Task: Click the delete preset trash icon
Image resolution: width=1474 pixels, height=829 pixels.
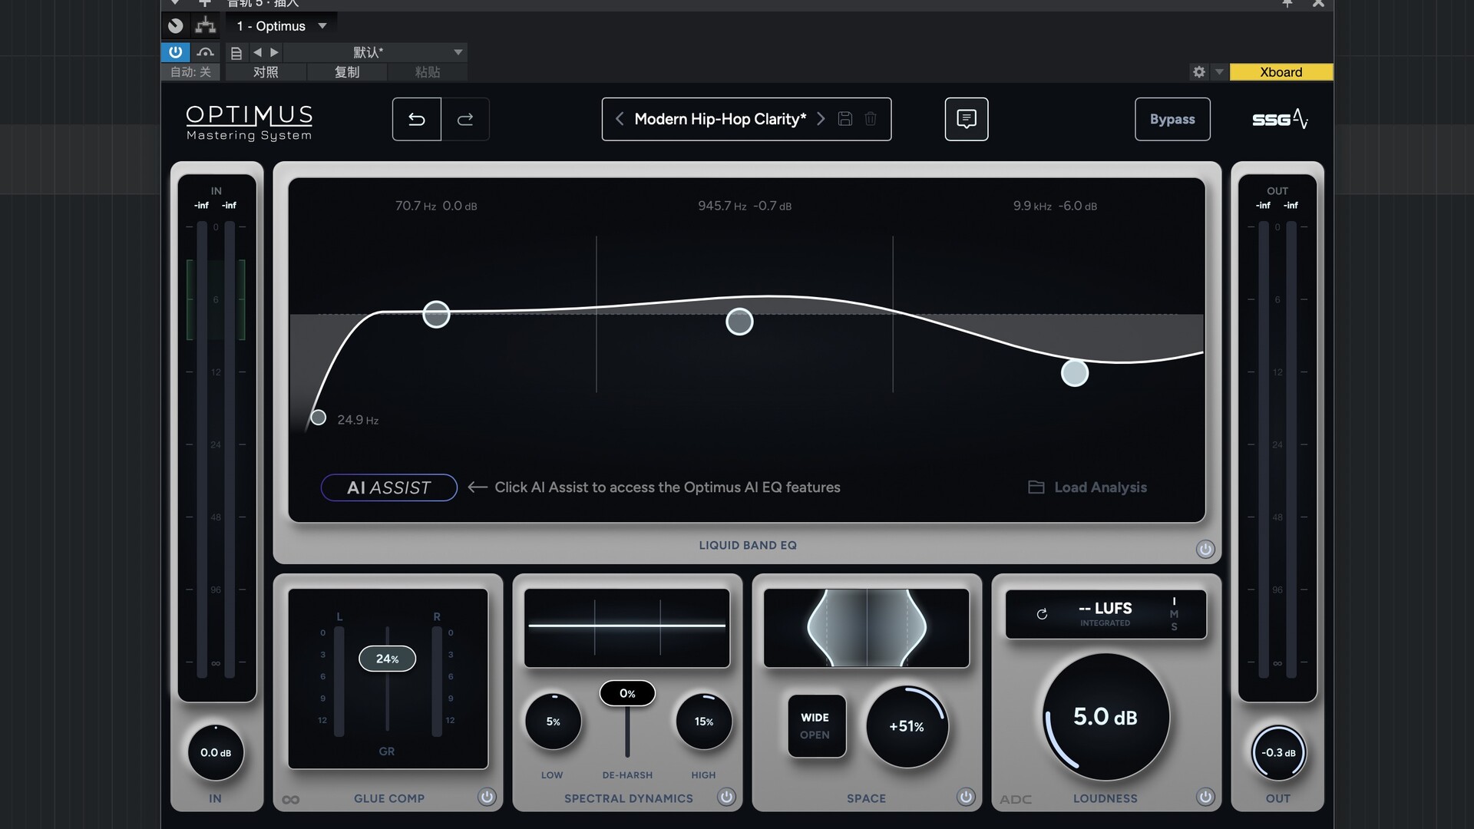Action: [871, 119]
